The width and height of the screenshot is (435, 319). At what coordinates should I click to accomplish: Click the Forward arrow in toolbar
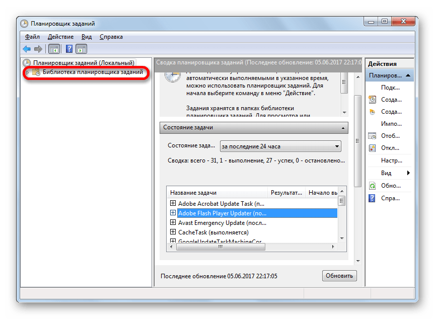point(38,49)
